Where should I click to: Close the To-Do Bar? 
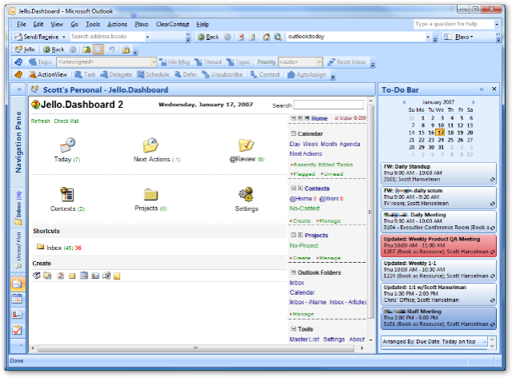494,89
